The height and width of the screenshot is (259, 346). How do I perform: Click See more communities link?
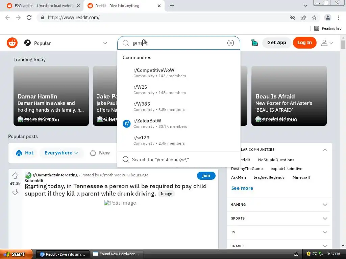pos(242,188)
